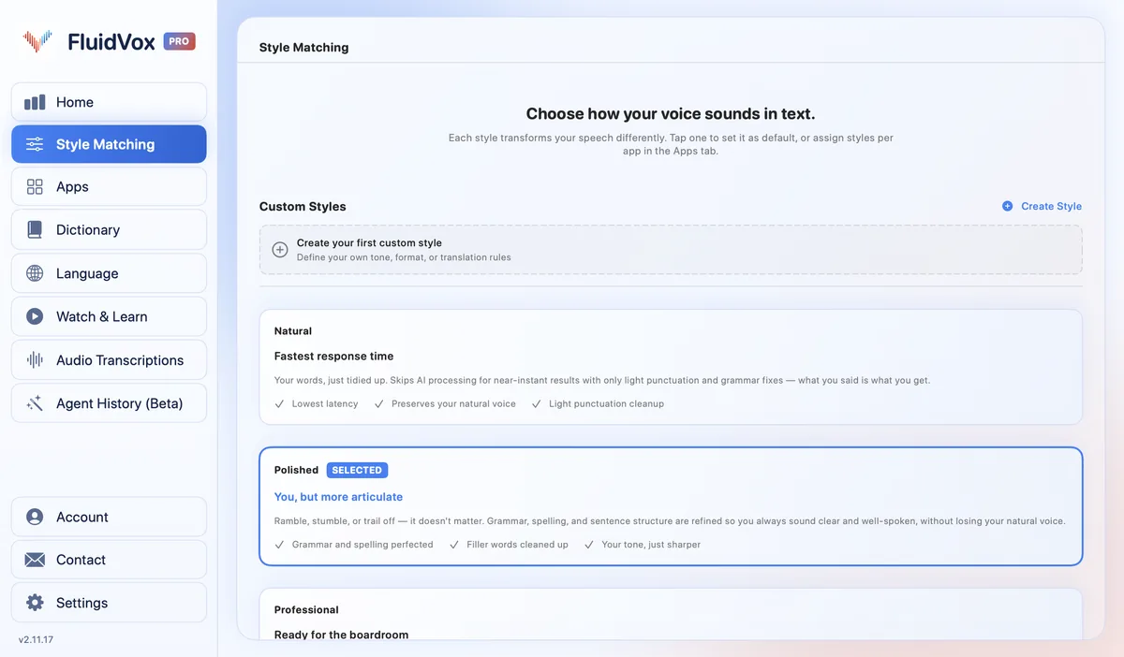The image size is (1124, 657).
Task: Click the Style Matching page title
Action: click(303, 47)
